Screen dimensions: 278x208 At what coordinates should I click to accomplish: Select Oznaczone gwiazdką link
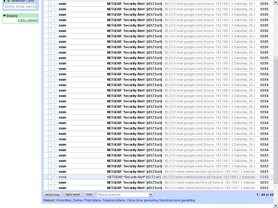[142, 200]
